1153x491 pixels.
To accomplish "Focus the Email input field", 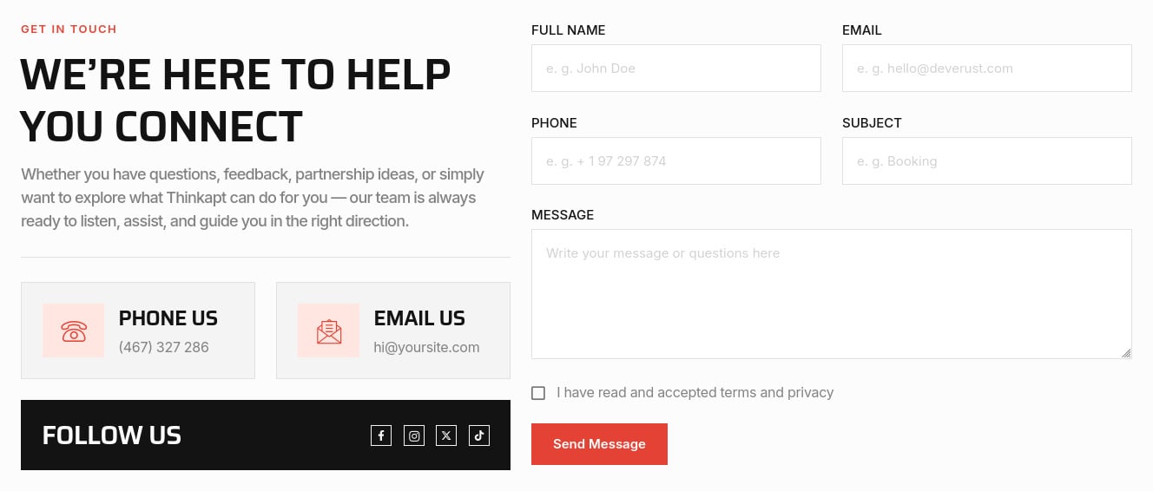I will (987, 69).
